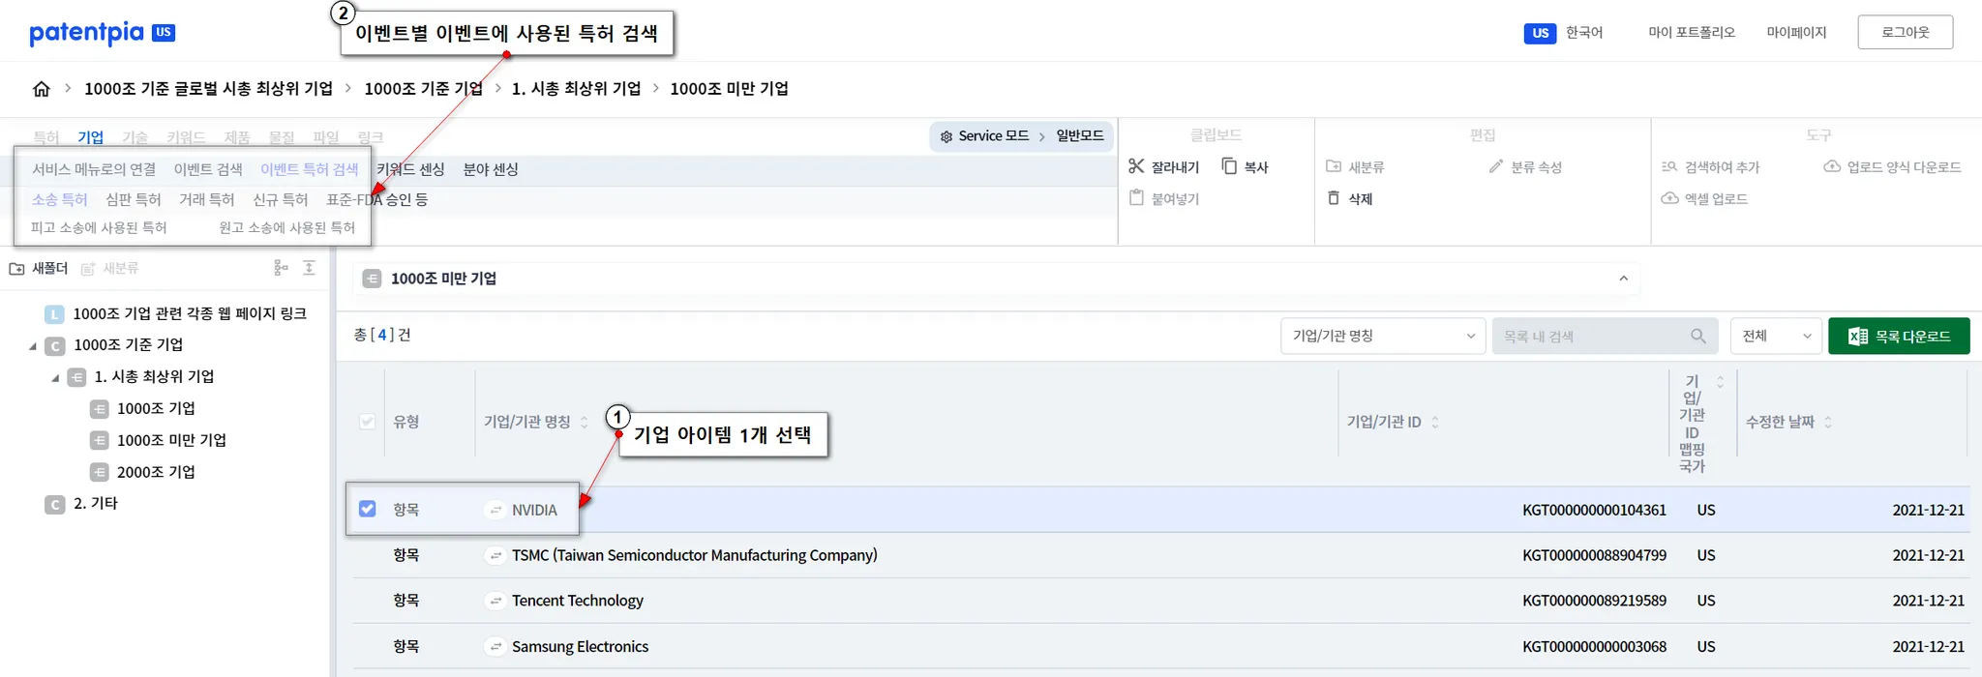The image size is (1982, 677).
Task: Switch to the 기술 tab
Action: click(x=135, y=137)
